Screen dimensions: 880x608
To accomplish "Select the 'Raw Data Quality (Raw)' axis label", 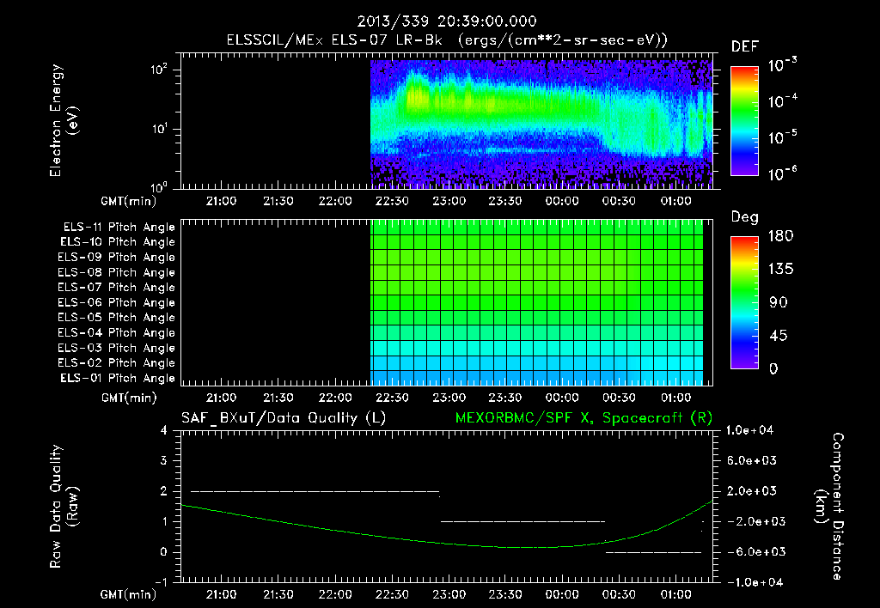I will click(64, 507).
